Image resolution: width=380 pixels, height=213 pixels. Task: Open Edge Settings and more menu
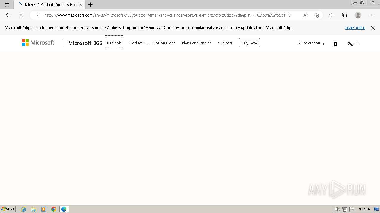pos(372,15)
